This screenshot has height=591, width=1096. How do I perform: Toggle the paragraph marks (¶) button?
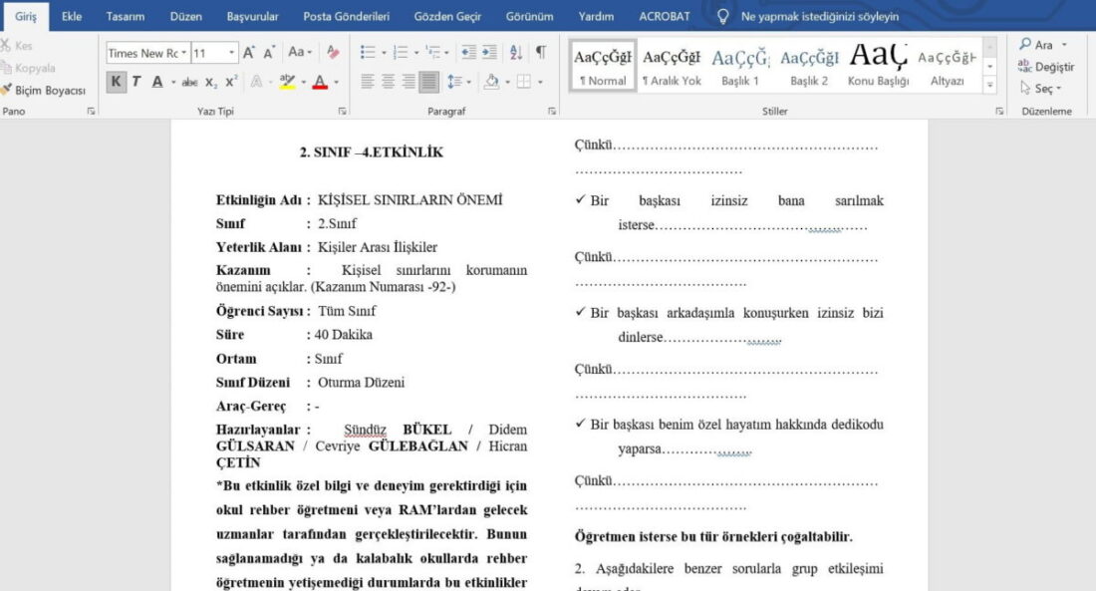pyautogui.click(x=540, y=52)
